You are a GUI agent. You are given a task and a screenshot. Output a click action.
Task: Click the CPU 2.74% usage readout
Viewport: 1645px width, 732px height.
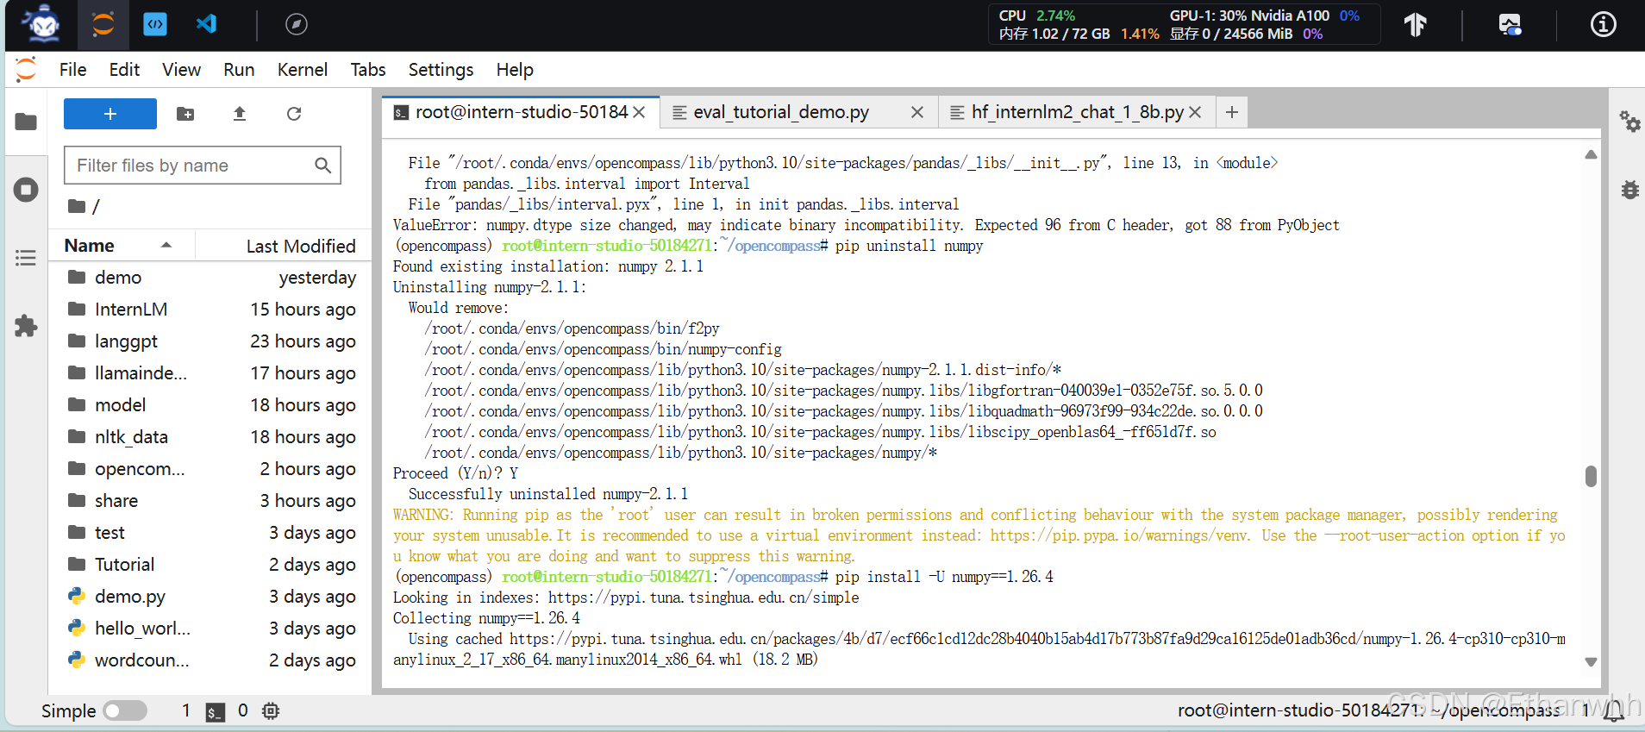click(x=1037, y=16)
